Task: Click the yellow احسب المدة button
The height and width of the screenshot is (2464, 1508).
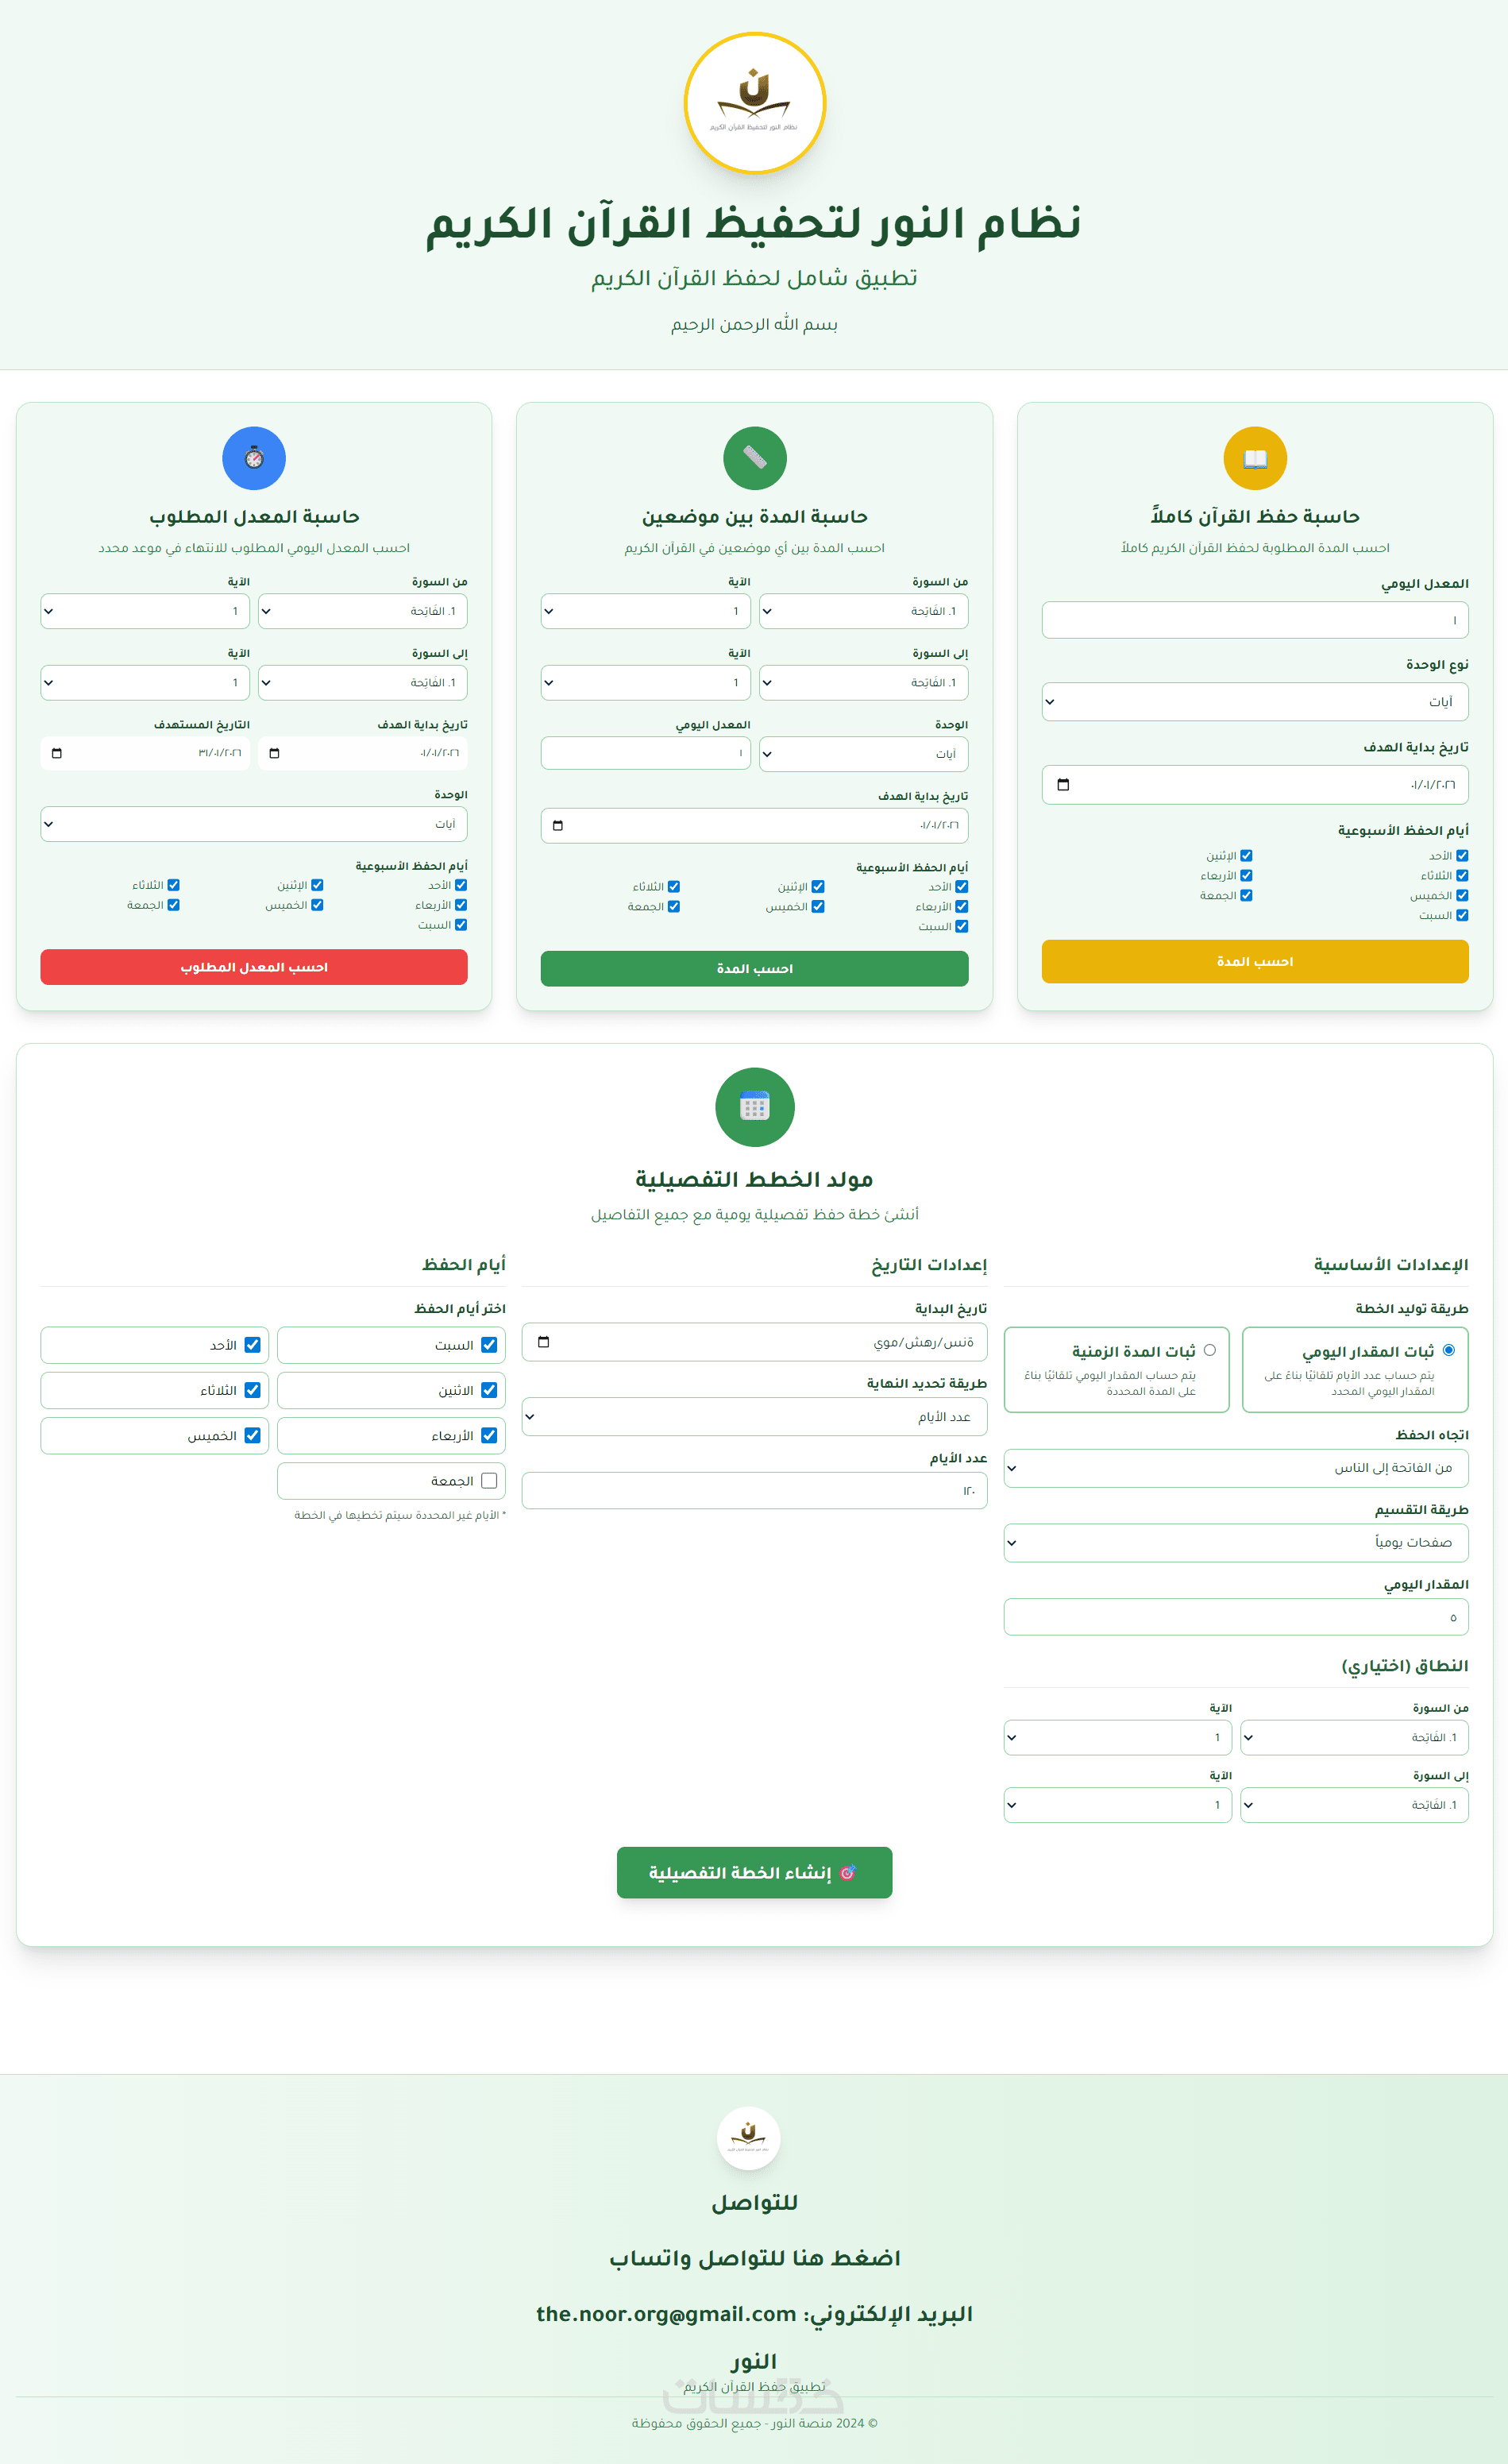Action: pyautogui.click(x=1255, y=961)
